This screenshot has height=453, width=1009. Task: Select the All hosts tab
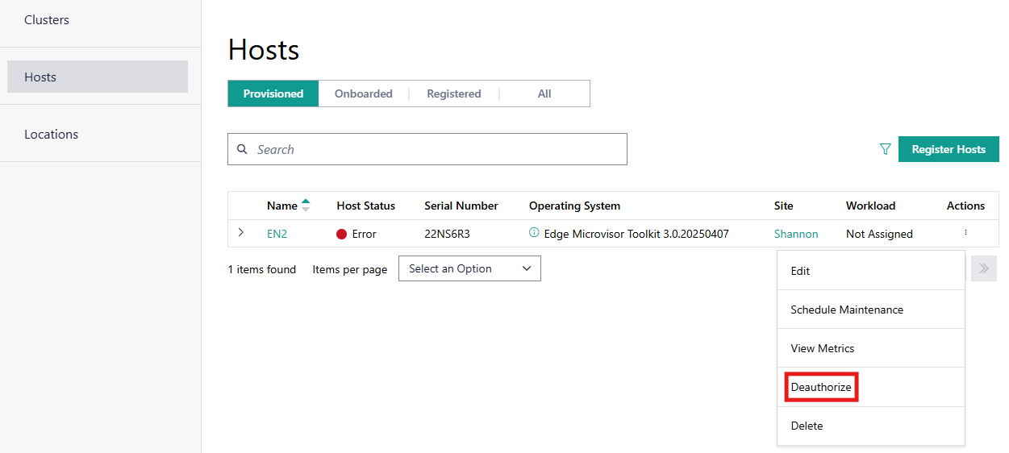point(544,94)
